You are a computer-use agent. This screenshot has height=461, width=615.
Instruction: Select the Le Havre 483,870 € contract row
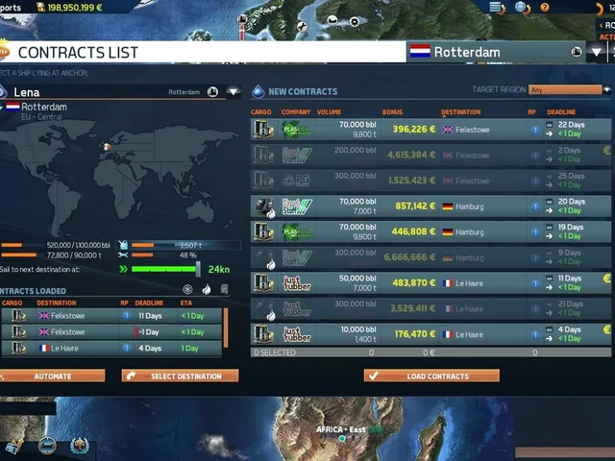[x=430, y=283]
